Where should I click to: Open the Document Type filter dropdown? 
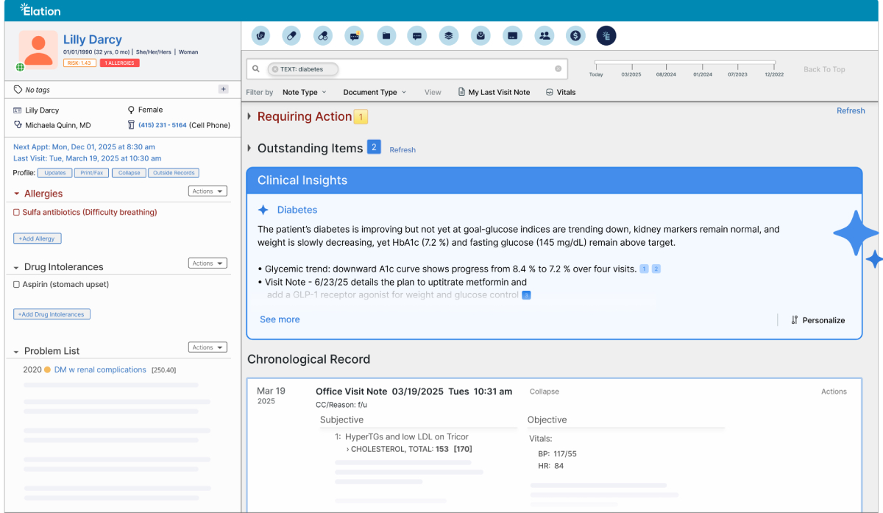[374, 93]
